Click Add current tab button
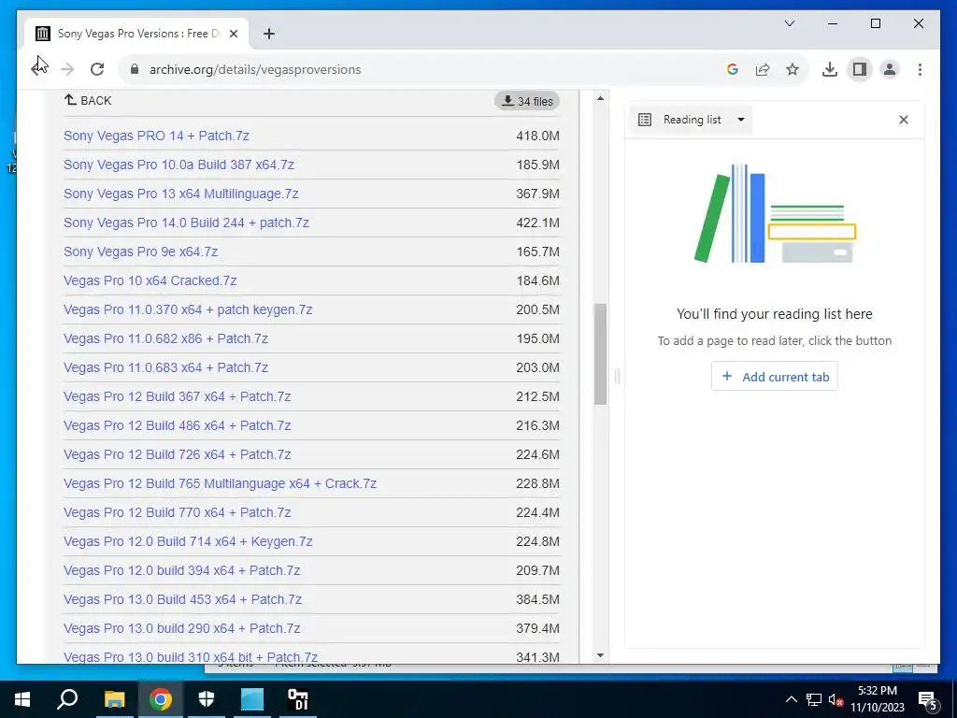 coord(774,377)
